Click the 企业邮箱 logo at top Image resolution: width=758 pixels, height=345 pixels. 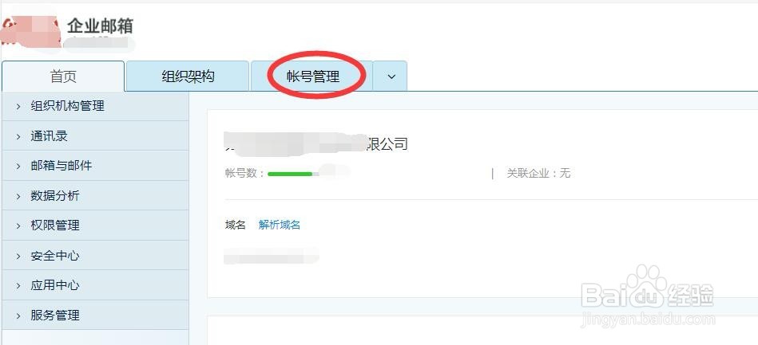(66, 31)
